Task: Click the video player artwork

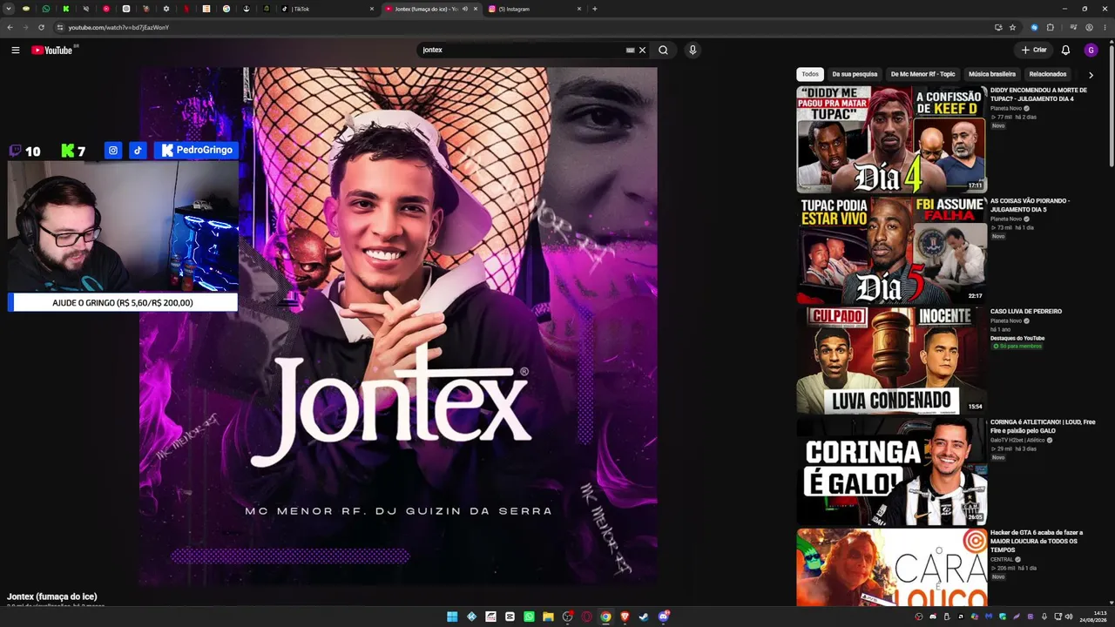Action: coord(398,327)
